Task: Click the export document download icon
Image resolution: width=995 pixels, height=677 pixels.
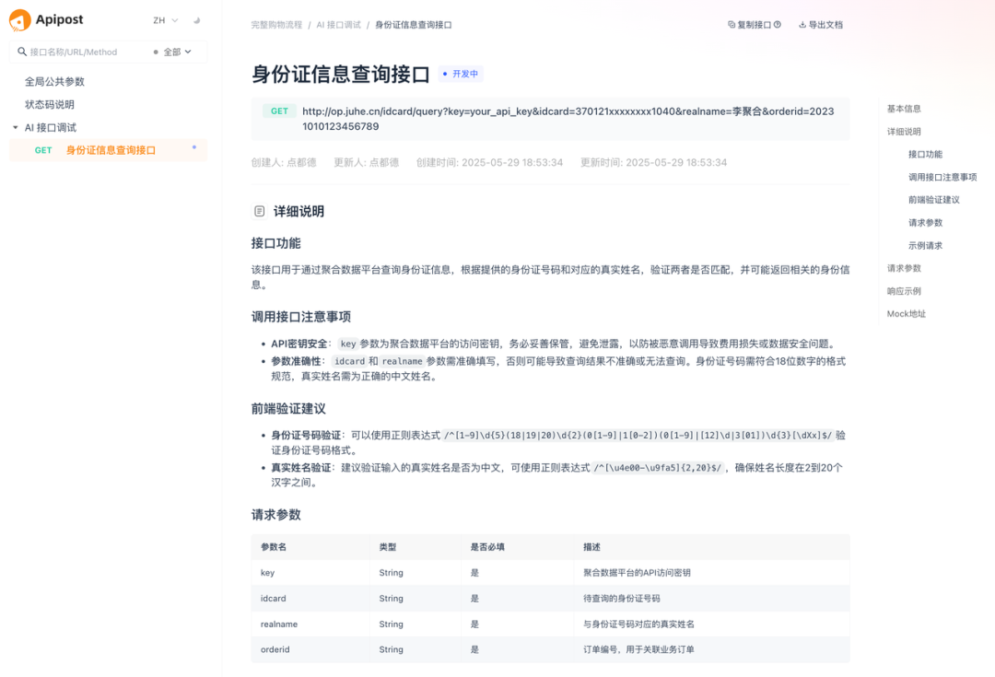Action: point(802,24)
